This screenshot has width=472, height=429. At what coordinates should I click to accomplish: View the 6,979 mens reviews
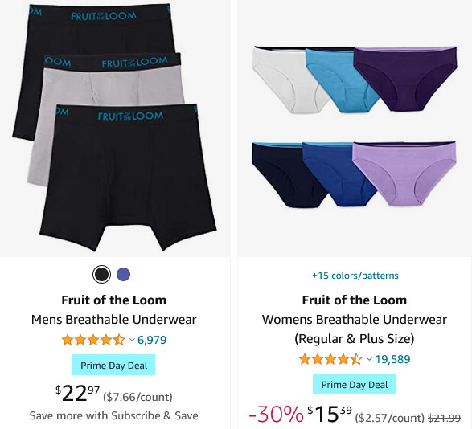(152, 340)
